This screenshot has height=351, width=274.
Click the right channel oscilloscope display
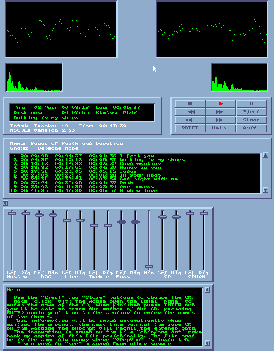pyautogui.click(x=212, y=29)
